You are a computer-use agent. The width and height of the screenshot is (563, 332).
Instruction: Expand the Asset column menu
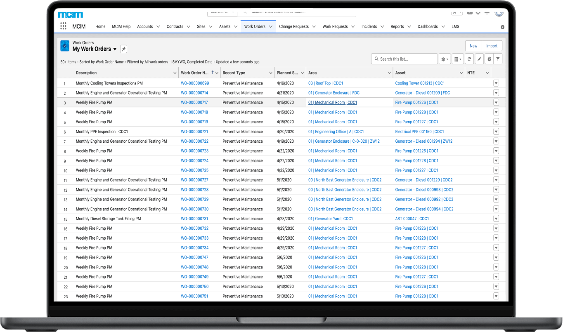pos(461,73)
